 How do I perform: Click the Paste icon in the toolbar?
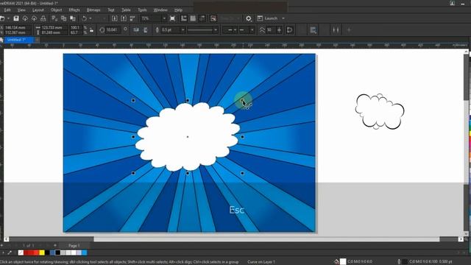[x=73, y=18]
